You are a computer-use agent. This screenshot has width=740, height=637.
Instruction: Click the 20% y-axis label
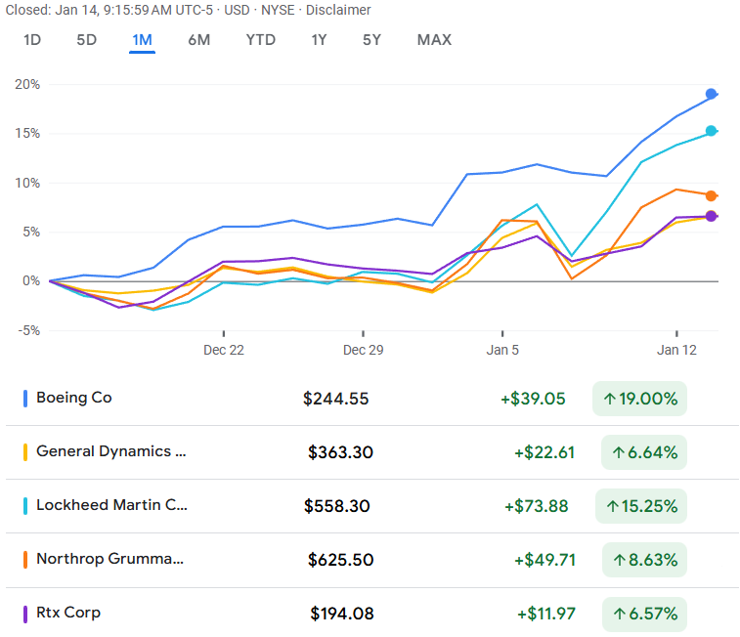click(x=27, y=84)
